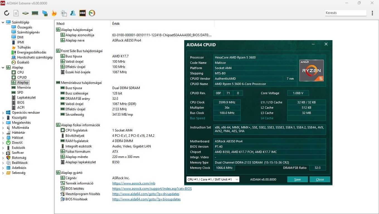Select Összegzés in the tree
Screen dimensions: 379x214
click(25, 27)
